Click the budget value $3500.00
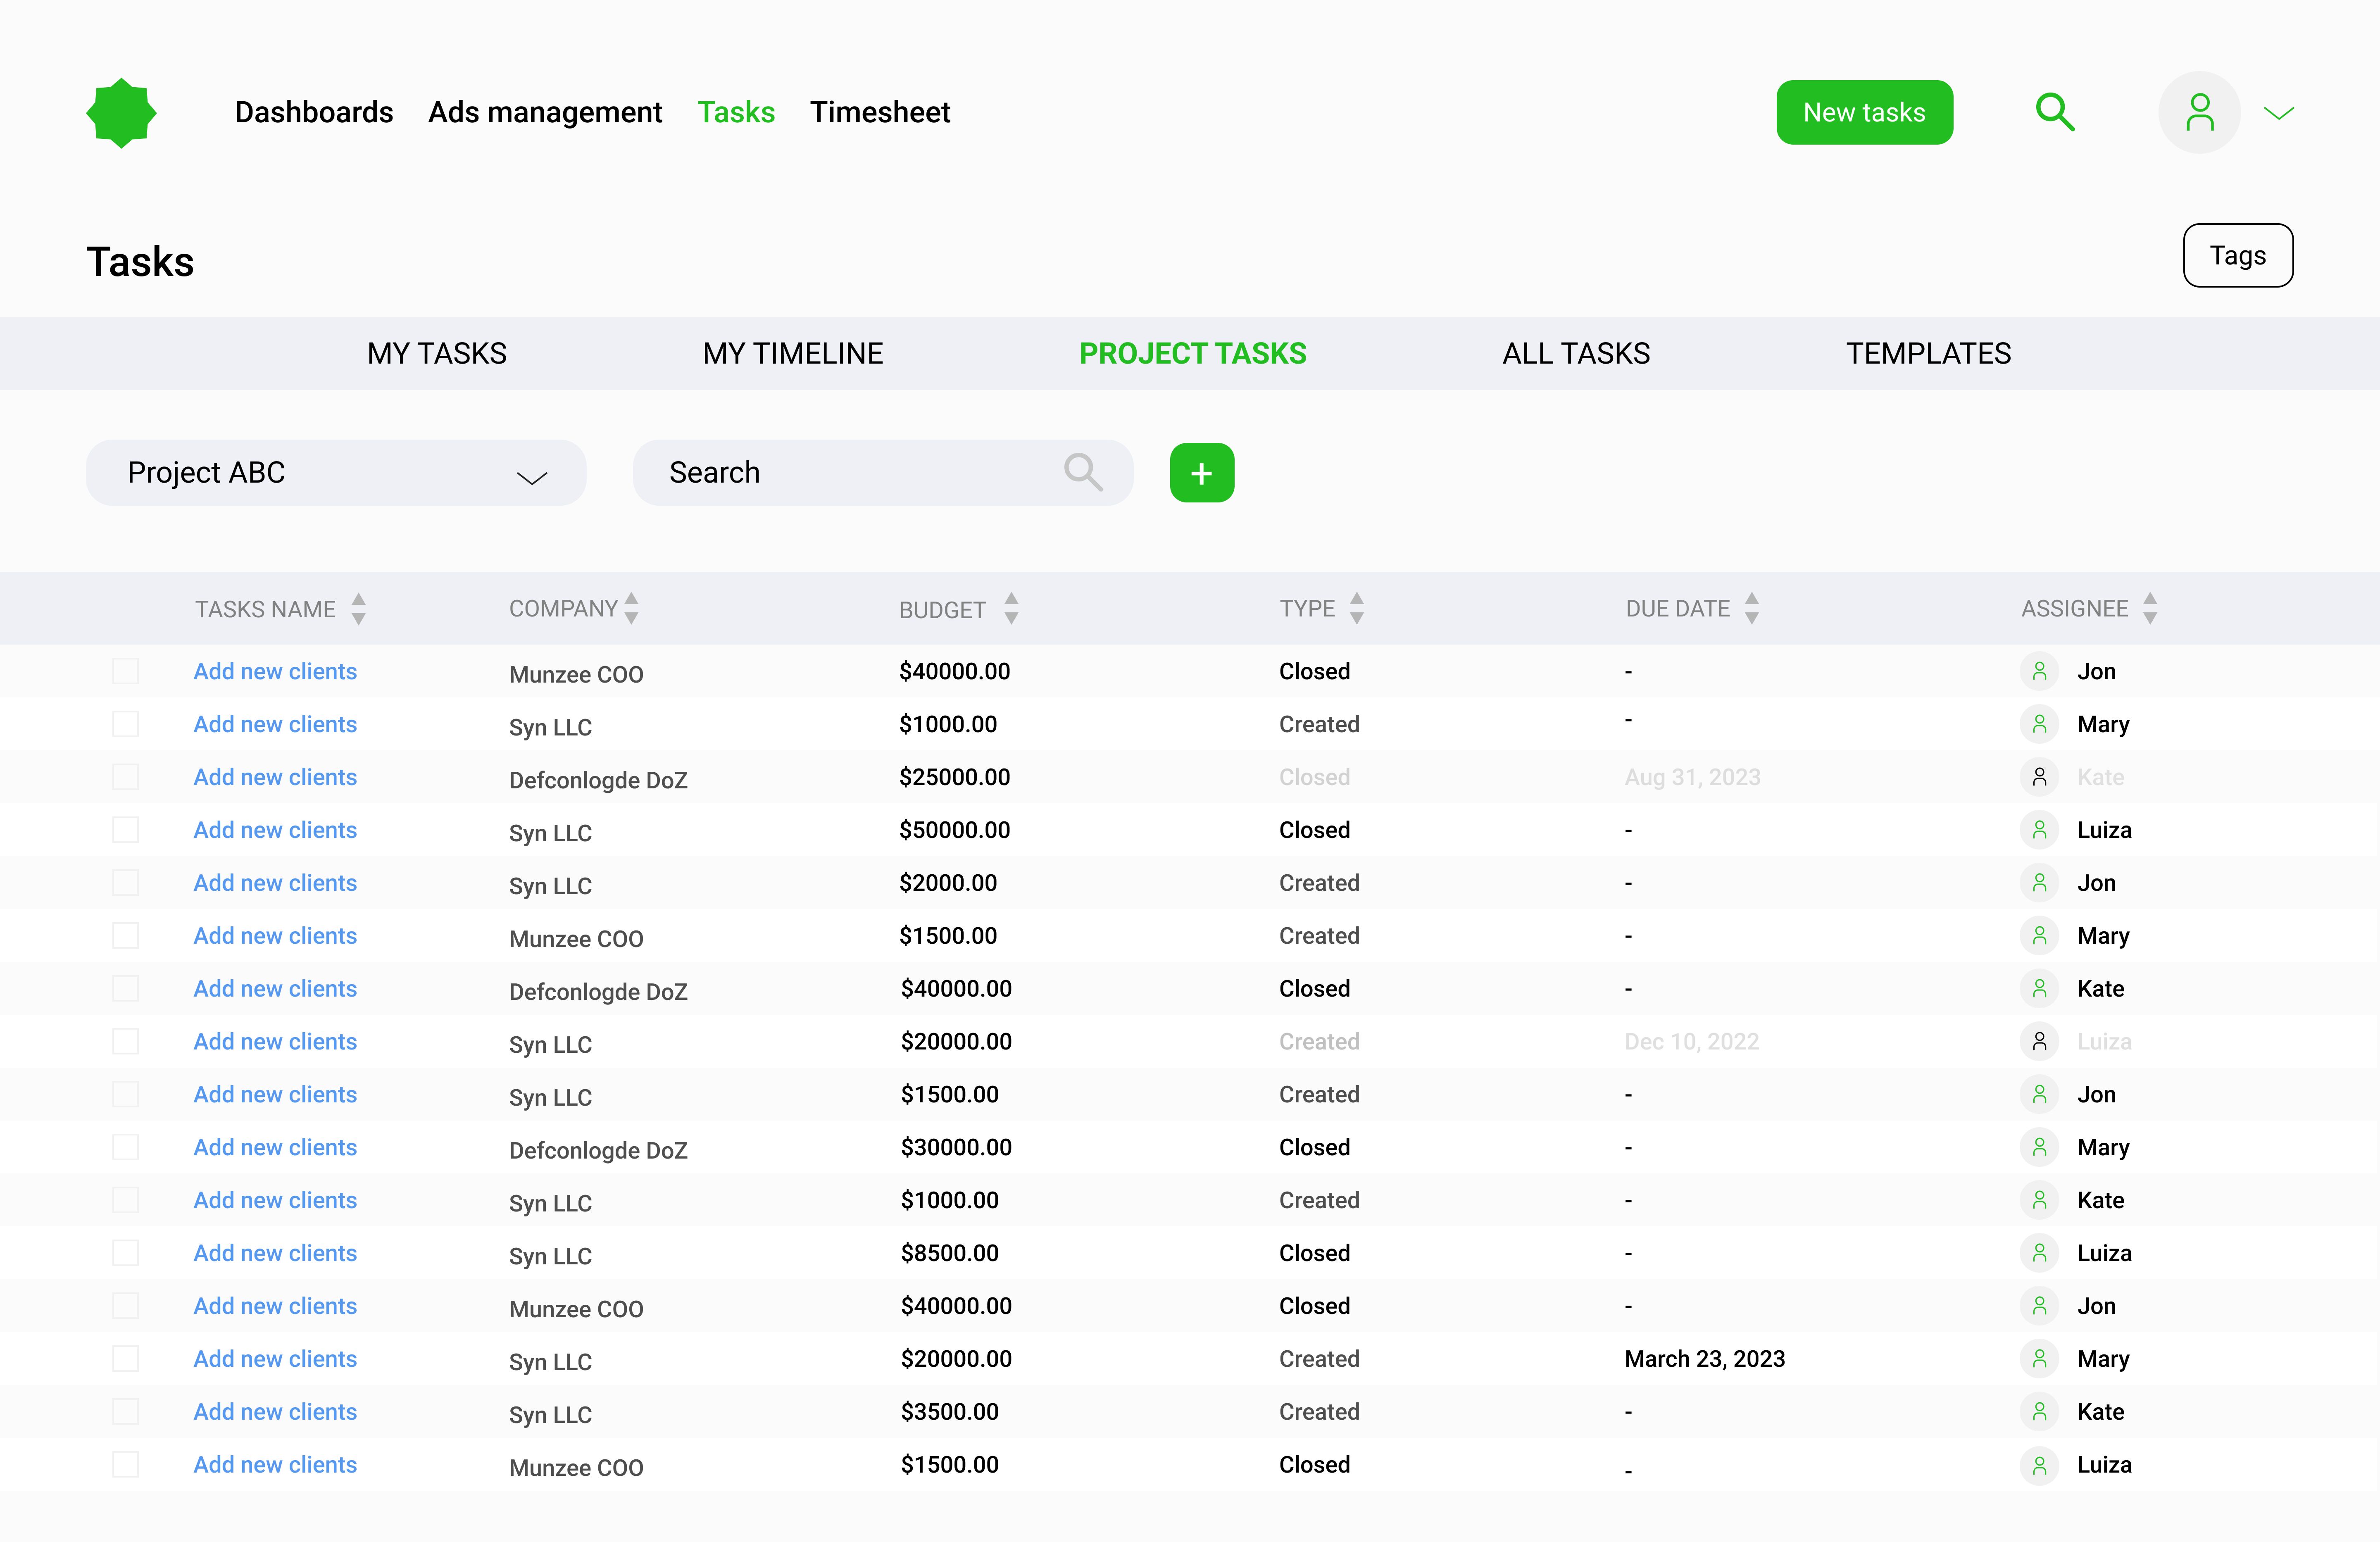The width and height of the screenshot is (2380, 1542). pyautogui.click(x=950, y=1411)
